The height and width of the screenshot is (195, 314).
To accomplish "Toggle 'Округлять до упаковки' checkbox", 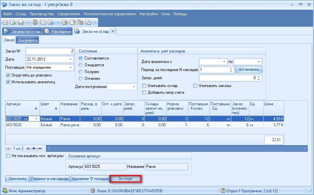I will click(8, 75).
